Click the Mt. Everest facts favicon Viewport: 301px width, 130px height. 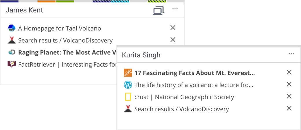[128, 73]
